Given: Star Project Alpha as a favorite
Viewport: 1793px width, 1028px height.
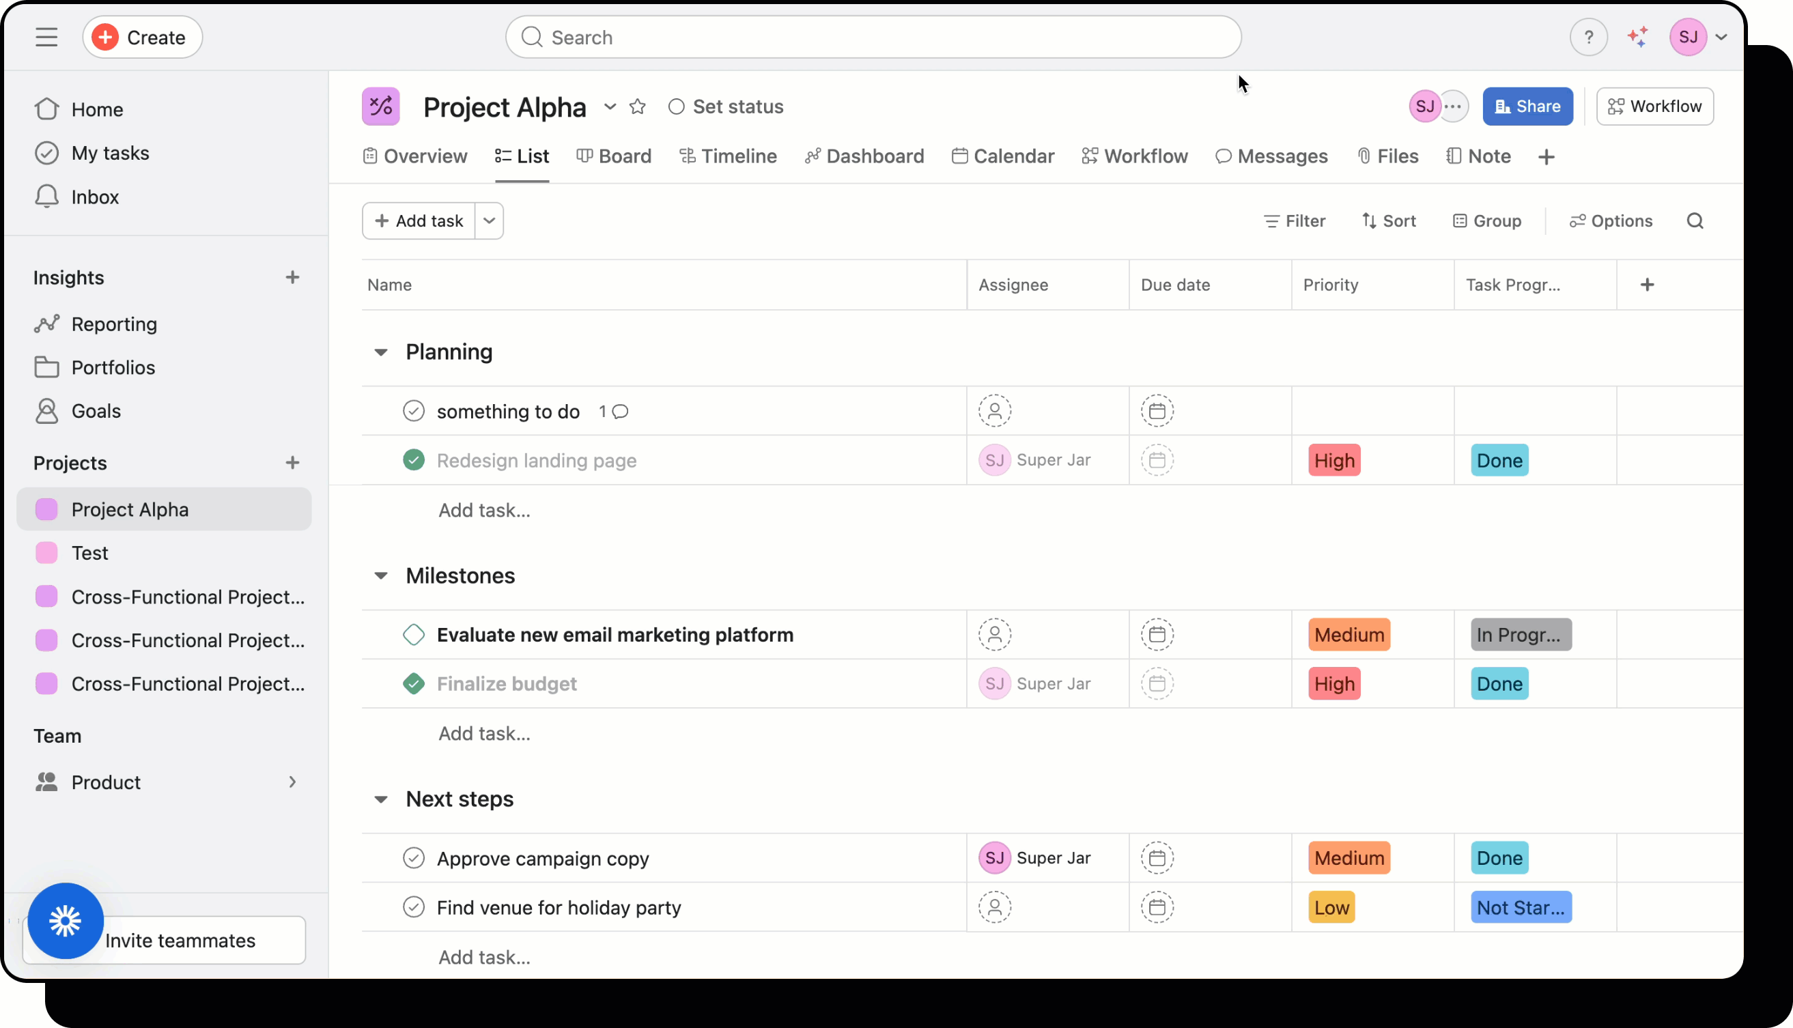Looking at the screenshot, I should point(638,106).
